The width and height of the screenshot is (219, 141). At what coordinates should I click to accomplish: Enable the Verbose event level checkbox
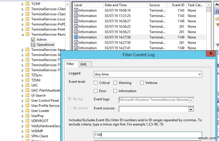click(x=142, y=83)
